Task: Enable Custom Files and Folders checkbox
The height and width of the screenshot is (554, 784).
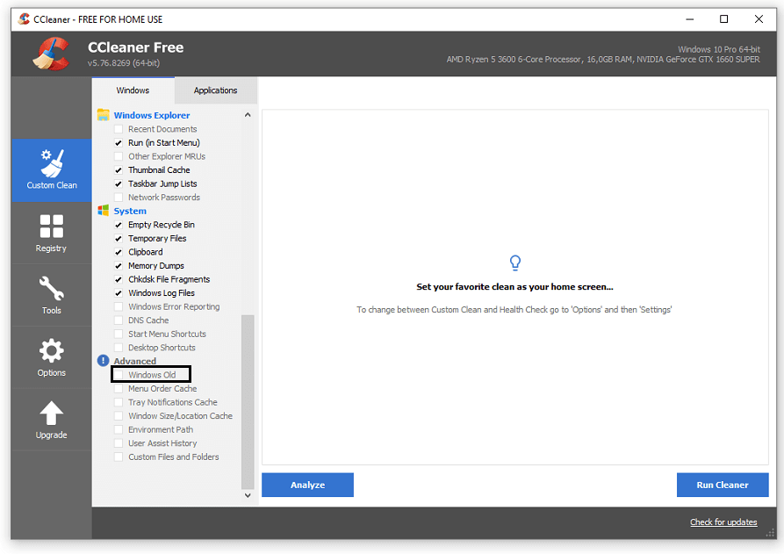Action: pyautogui.click(x=119, y=457)
